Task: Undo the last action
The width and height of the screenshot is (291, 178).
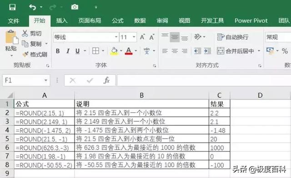Action: point(32,7)
